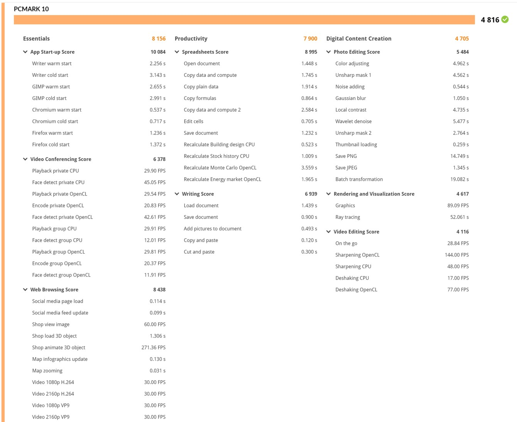Click Digital Content Creation score 4 705

(x=462, y=39)
